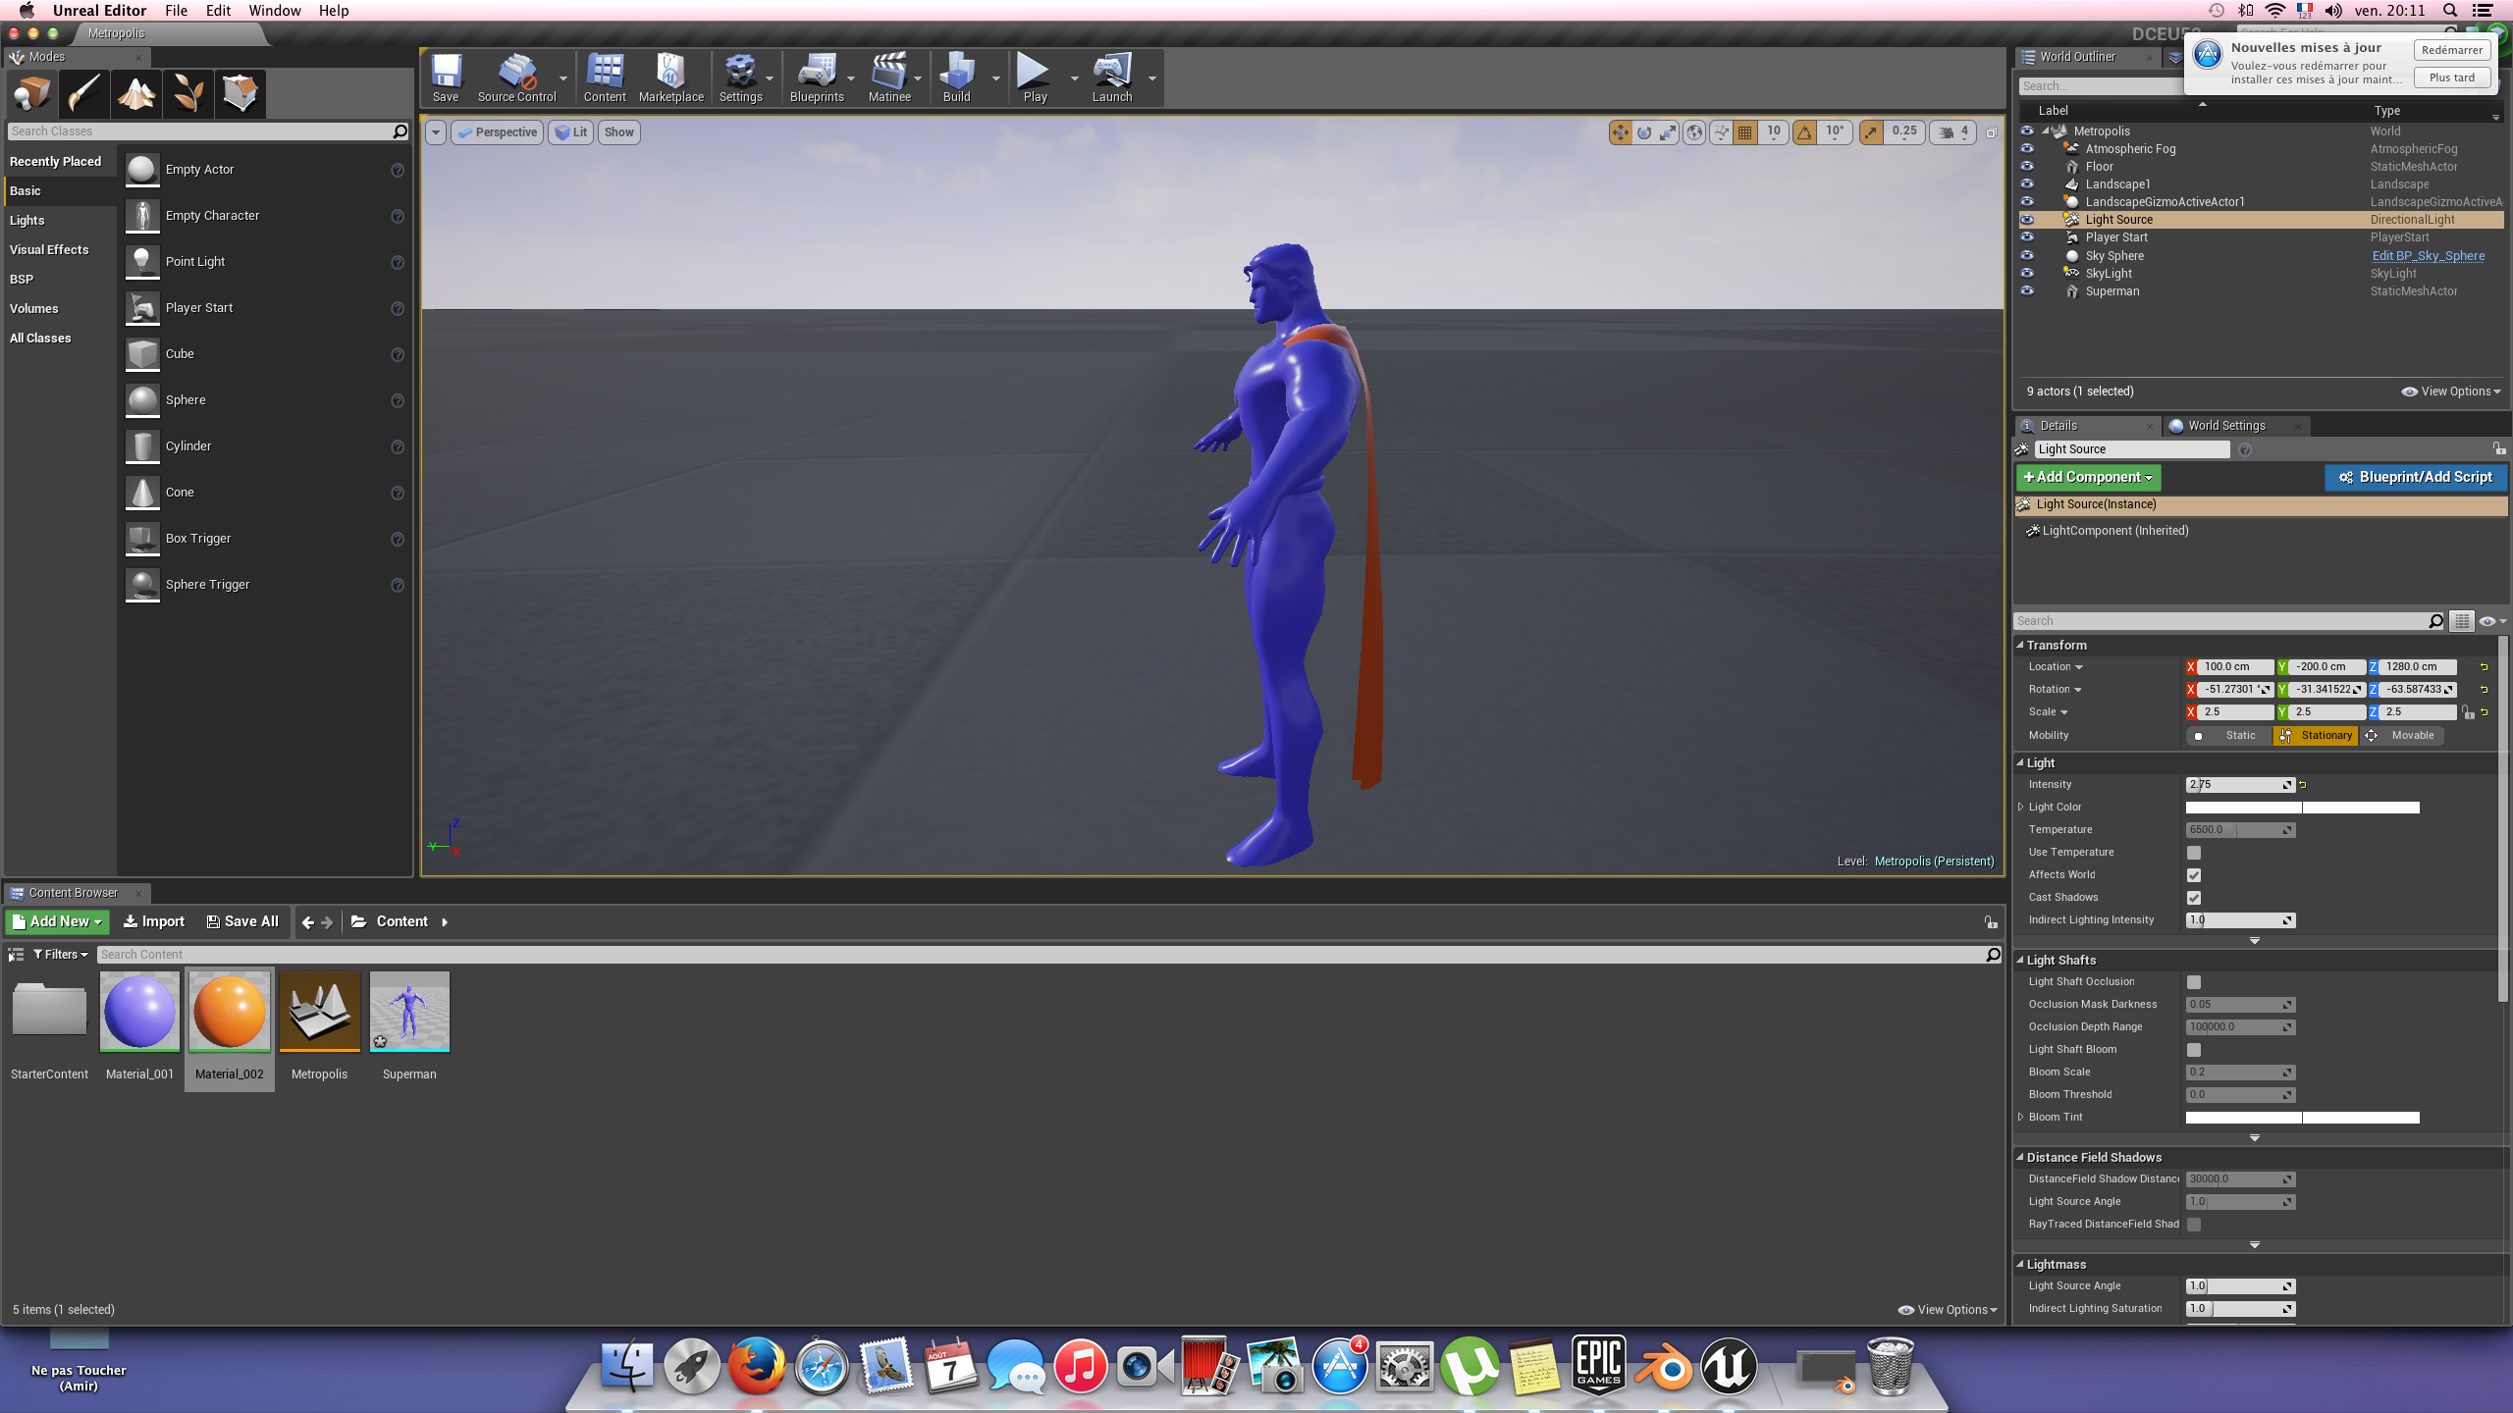
Task: Click the Build toolbar icon
Action: tap(956, 78)
